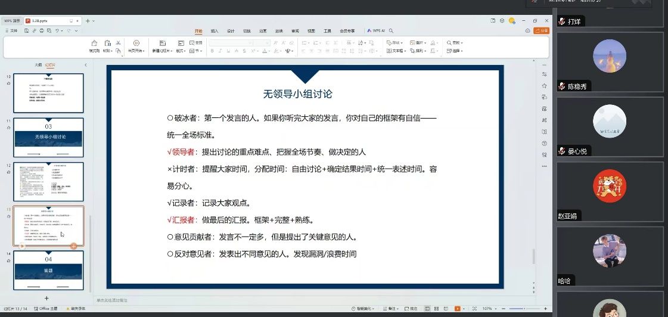Screen dimensions: 668x317
Task: Open the Design (设计) ribbon tab
Action: 231,30
